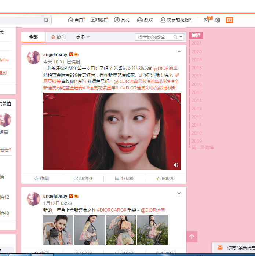Select the 全部 tab
The image size is (255, 256).
click(33, 37)
